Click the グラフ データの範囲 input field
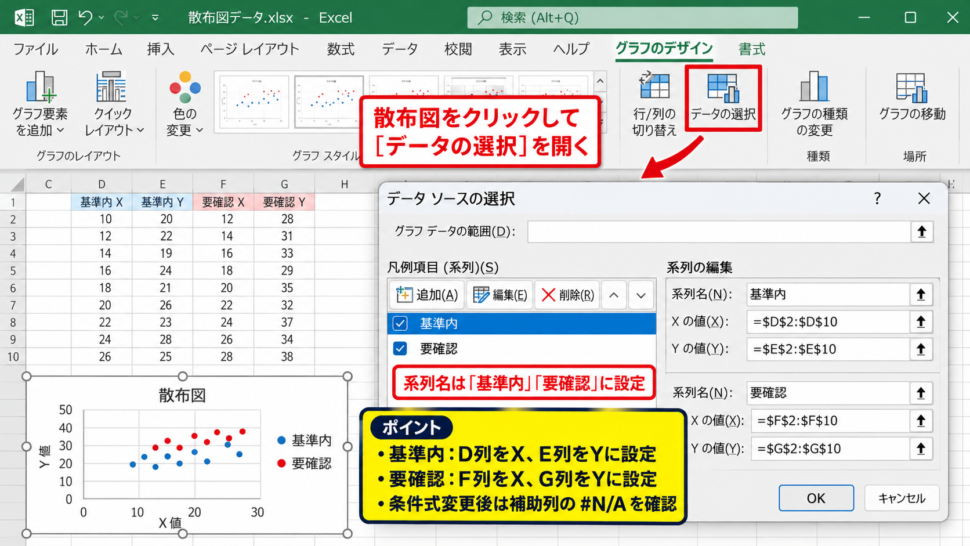The image size is (970, 546). 719,232
